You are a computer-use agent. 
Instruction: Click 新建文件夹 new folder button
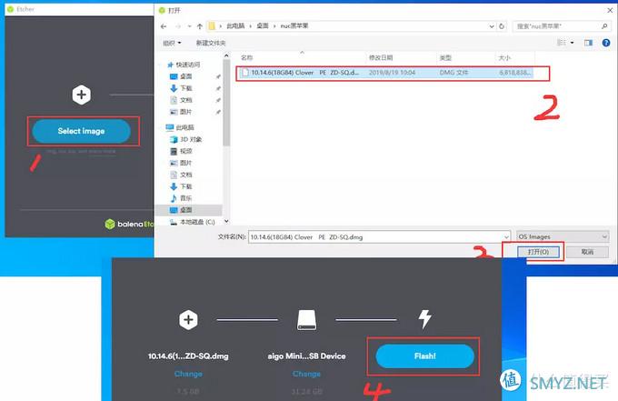pos(211,43)
